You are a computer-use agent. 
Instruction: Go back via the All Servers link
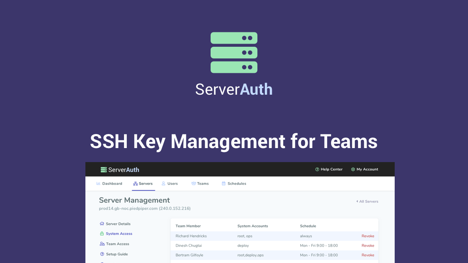[367, 201]
